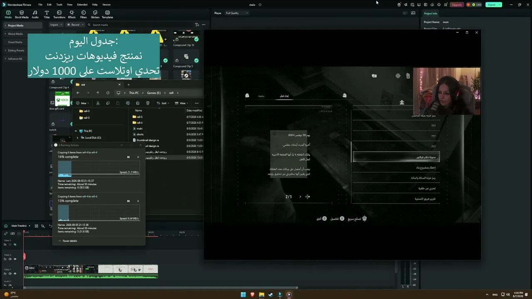
Task: Switch to the Audio tab
Action: [x=35, y=15]
